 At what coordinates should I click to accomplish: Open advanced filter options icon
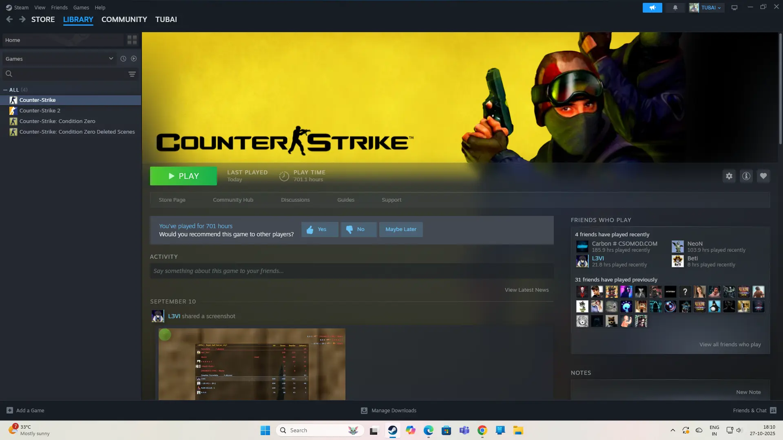pyautogui.click(x=132, y=74)
